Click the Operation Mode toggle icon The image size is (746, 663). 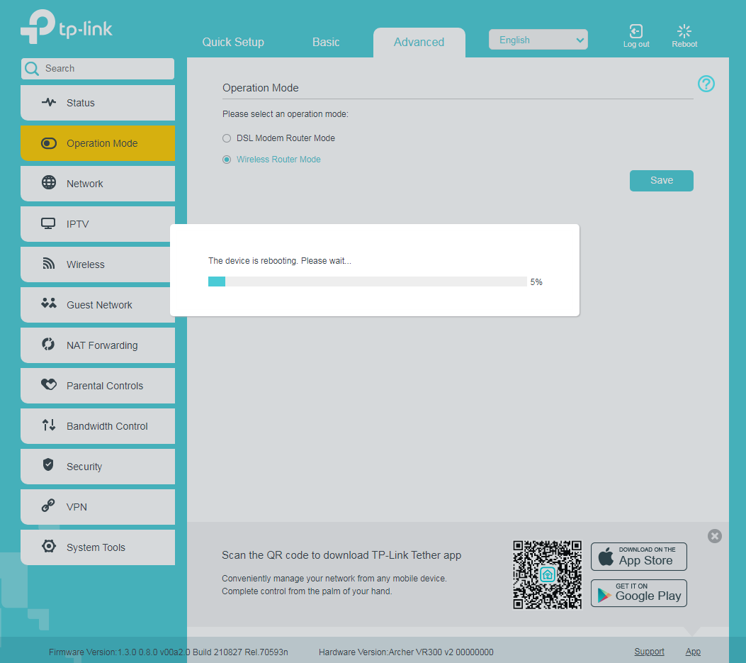pos(48,143)
